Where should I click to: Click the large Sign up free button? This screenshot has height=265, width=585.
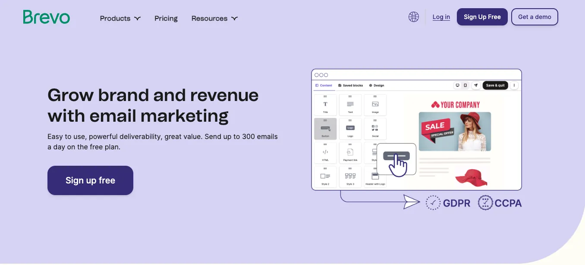tap(90, 180)
